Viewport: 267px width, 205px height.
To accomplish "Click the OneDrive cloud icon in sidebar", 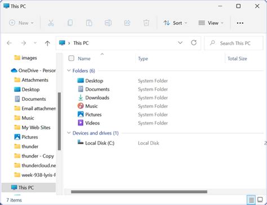I will pyautogui.click(x=14, y=70).
